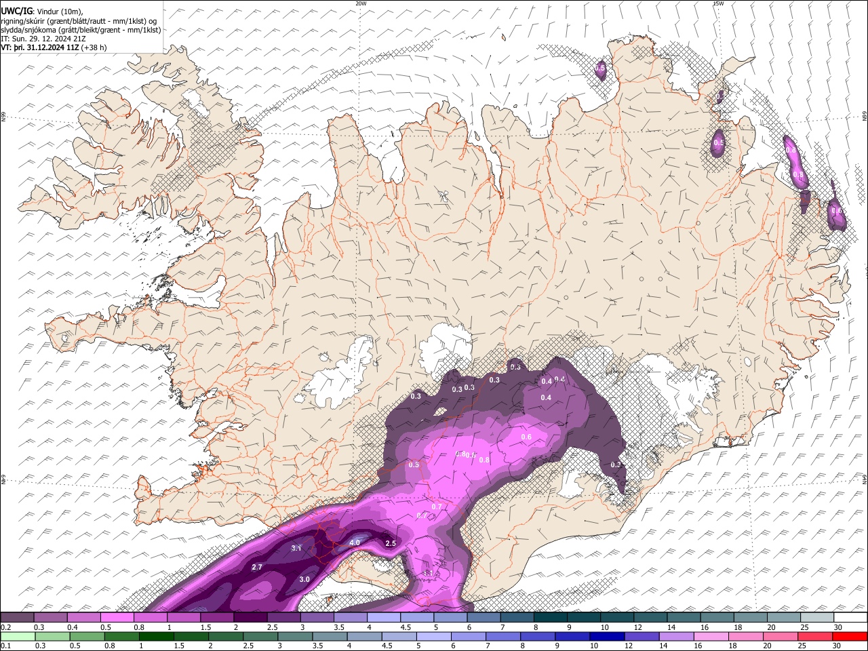Select dark blue rain swatch between 9 and 10
The image size is (868, 651).
point(572,637)
